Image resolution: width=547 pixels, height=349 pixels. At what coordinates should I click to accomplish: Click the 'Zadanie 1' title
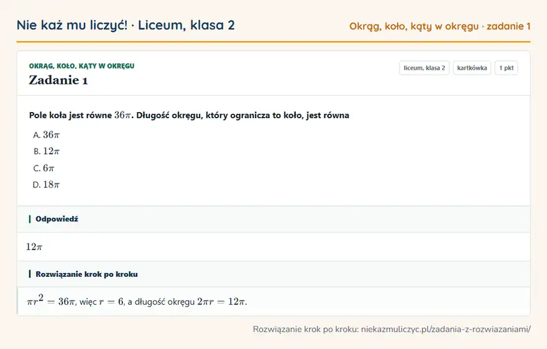tap(58, 80)
